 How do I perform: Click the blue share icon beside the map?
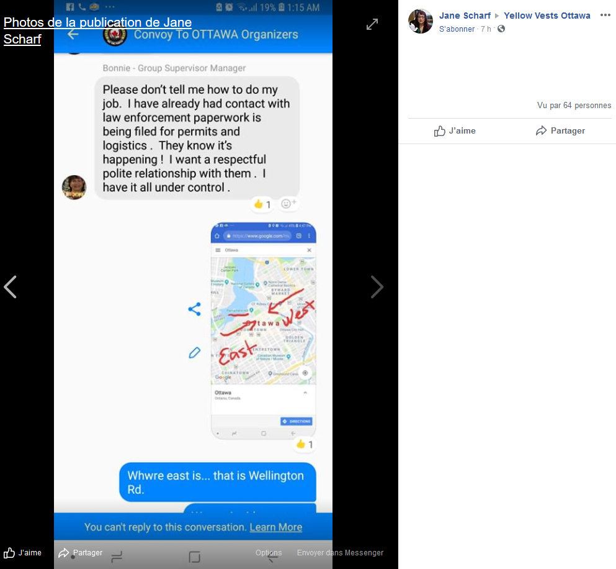pos(194,309)
